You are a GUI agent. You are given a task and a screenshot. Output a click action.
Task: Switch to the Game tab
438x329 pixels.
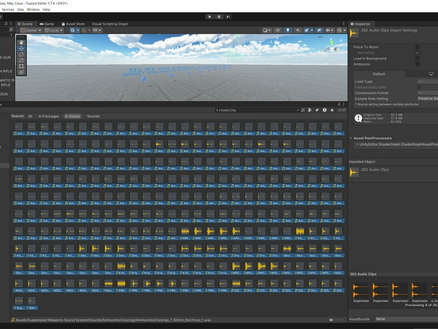tap(47, 24)
